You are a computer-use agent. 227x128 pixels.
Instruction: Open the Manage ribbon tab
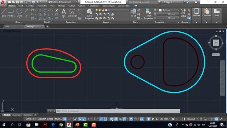(x=61, y=6)
